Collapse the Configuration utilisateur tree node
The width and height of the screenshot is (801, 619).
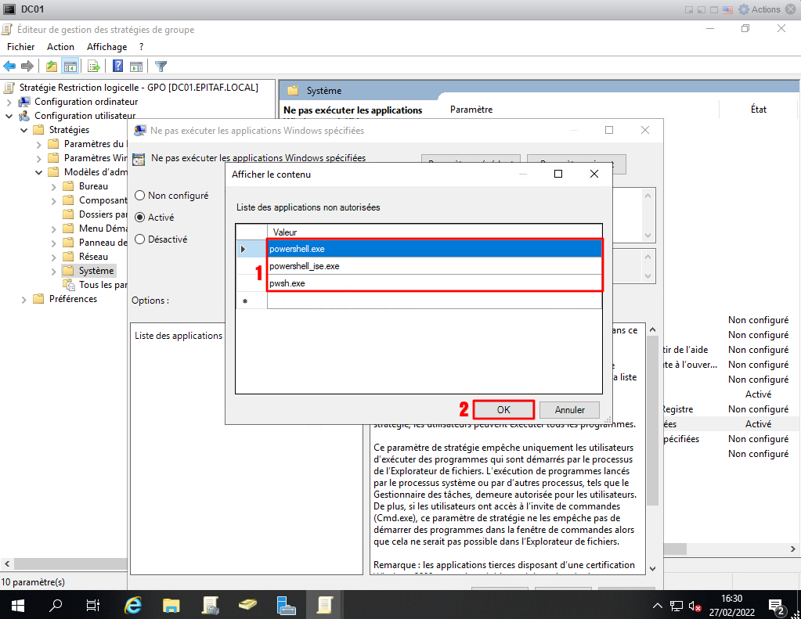point(9,116)
